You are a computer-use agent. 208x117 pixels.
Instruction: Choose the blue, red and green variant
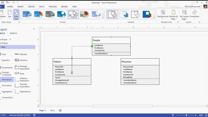point(147,14)
